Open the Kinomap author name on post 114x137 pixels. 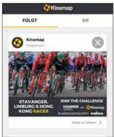point(35,40)
